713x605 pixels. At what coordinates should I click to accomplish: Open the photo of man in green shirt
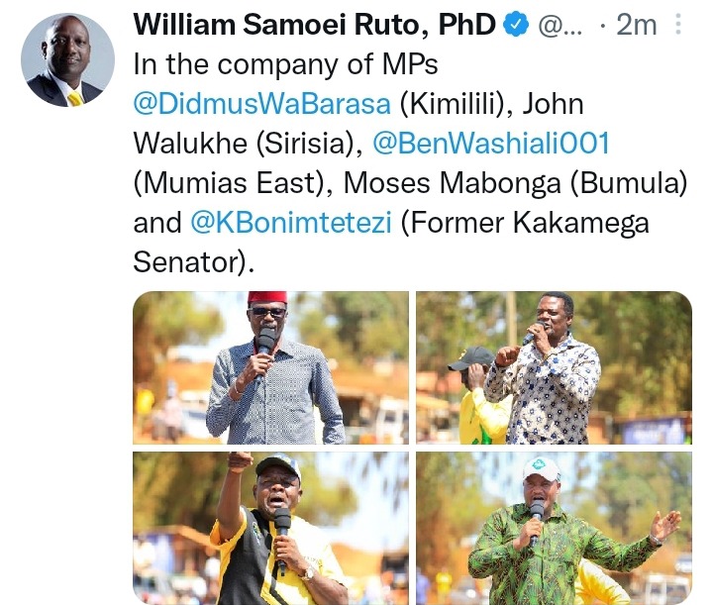[x=554, y=528]
